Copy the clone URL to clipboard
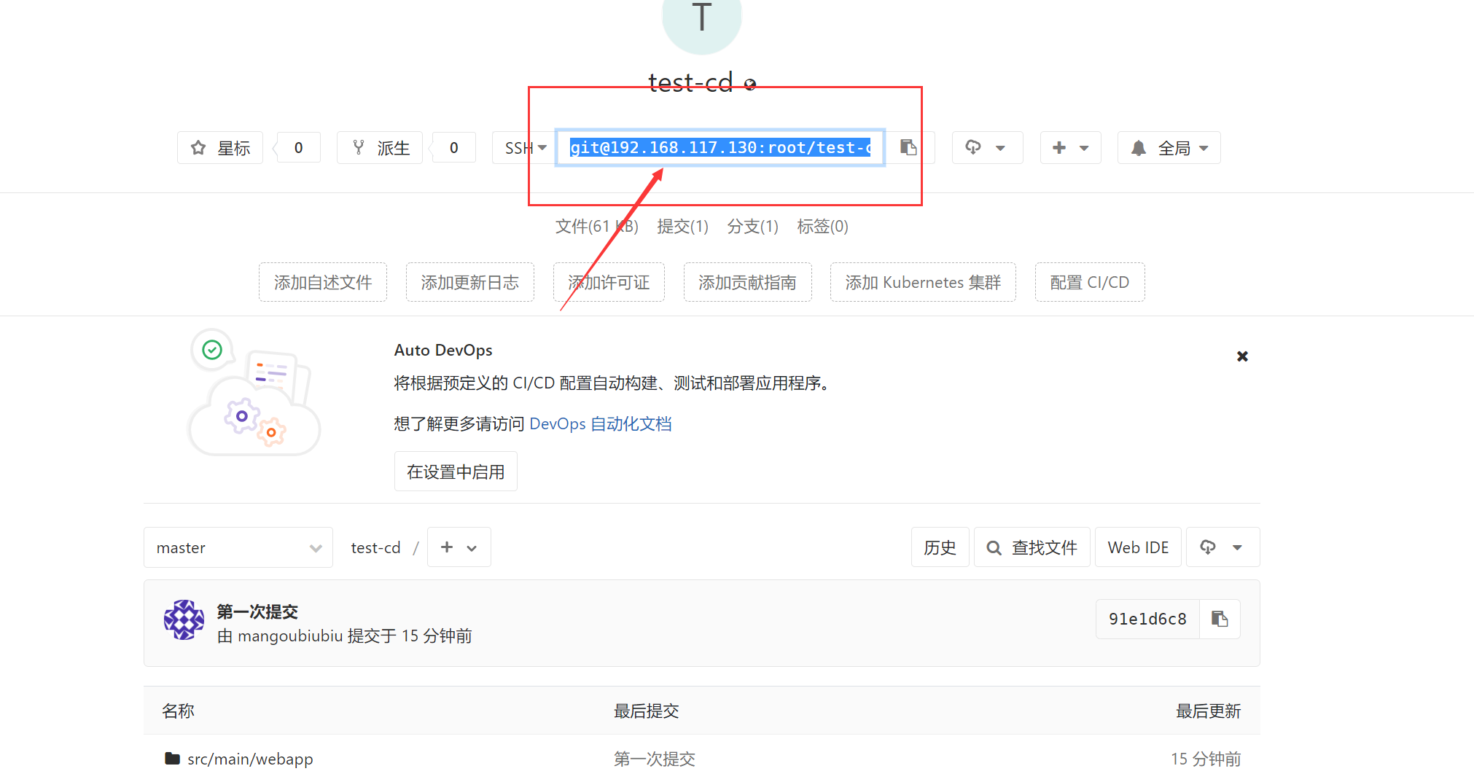 [908, 148]
